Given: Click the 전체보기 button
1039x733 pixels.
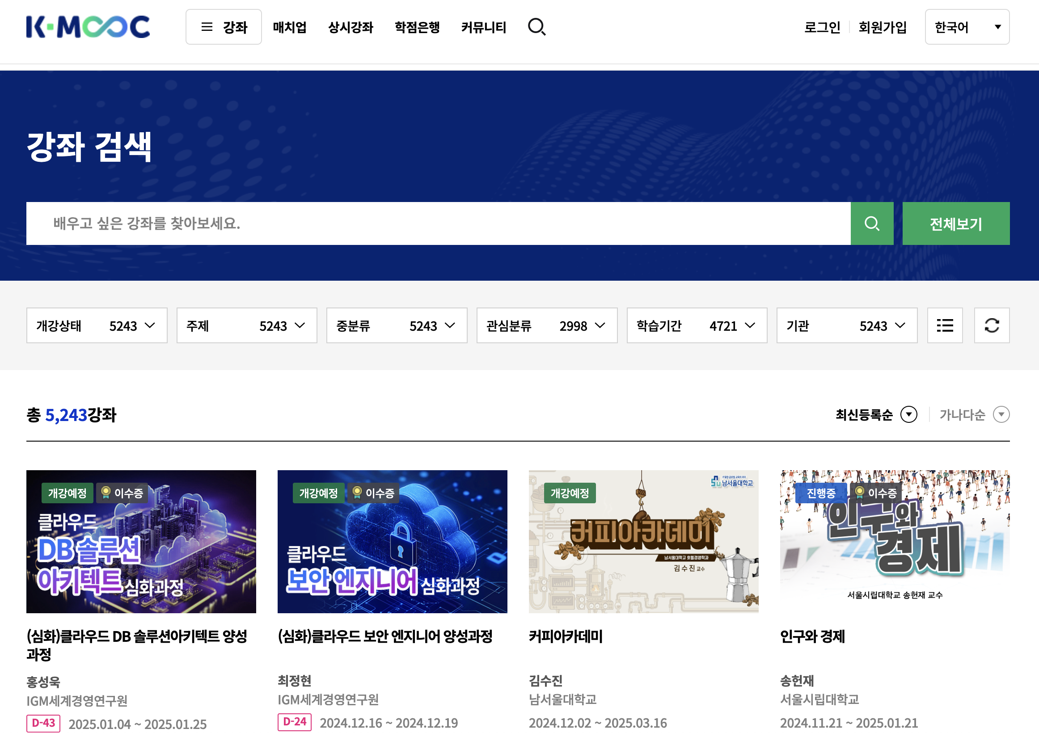Looking at the screenshot, I should pos(955,223).
